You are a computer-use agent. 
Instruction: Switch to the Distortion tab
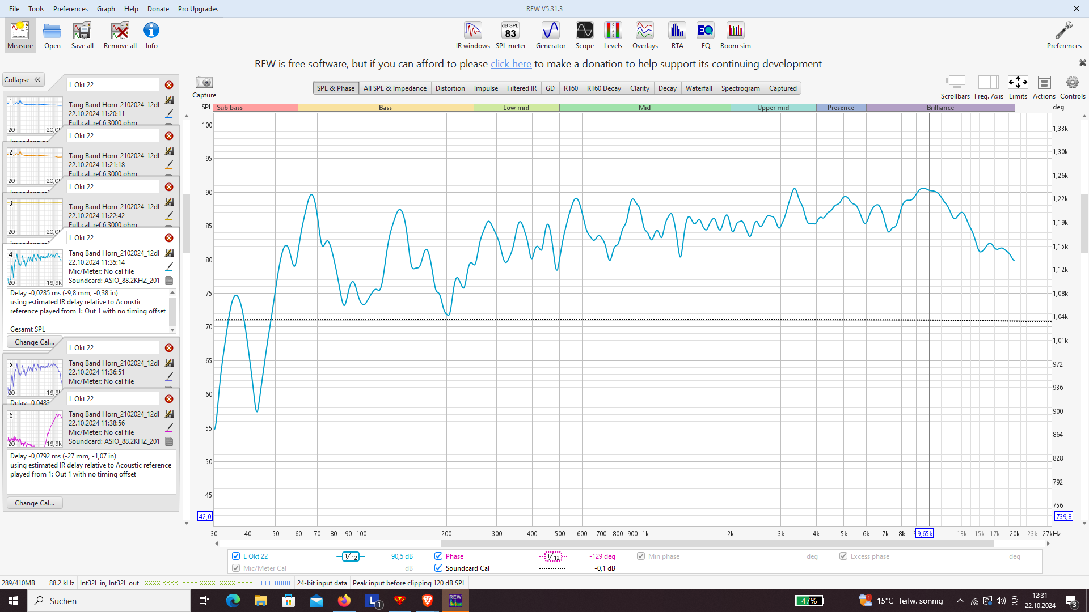(450, 88)
